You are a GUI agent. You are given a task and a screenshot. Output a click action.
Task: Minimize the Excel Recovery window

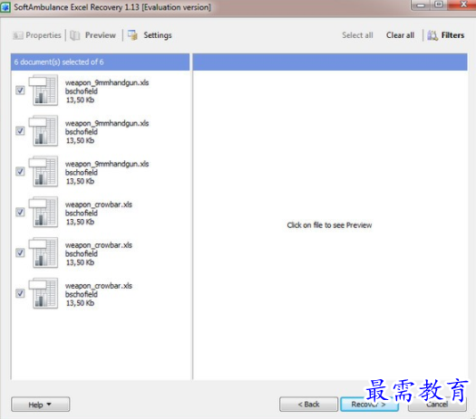(421, 5)
